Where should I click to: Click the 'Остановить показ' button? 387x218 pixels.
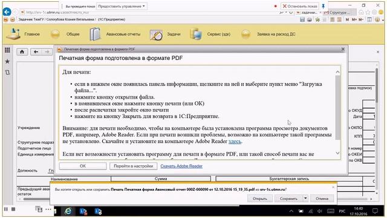pos(300,6)
